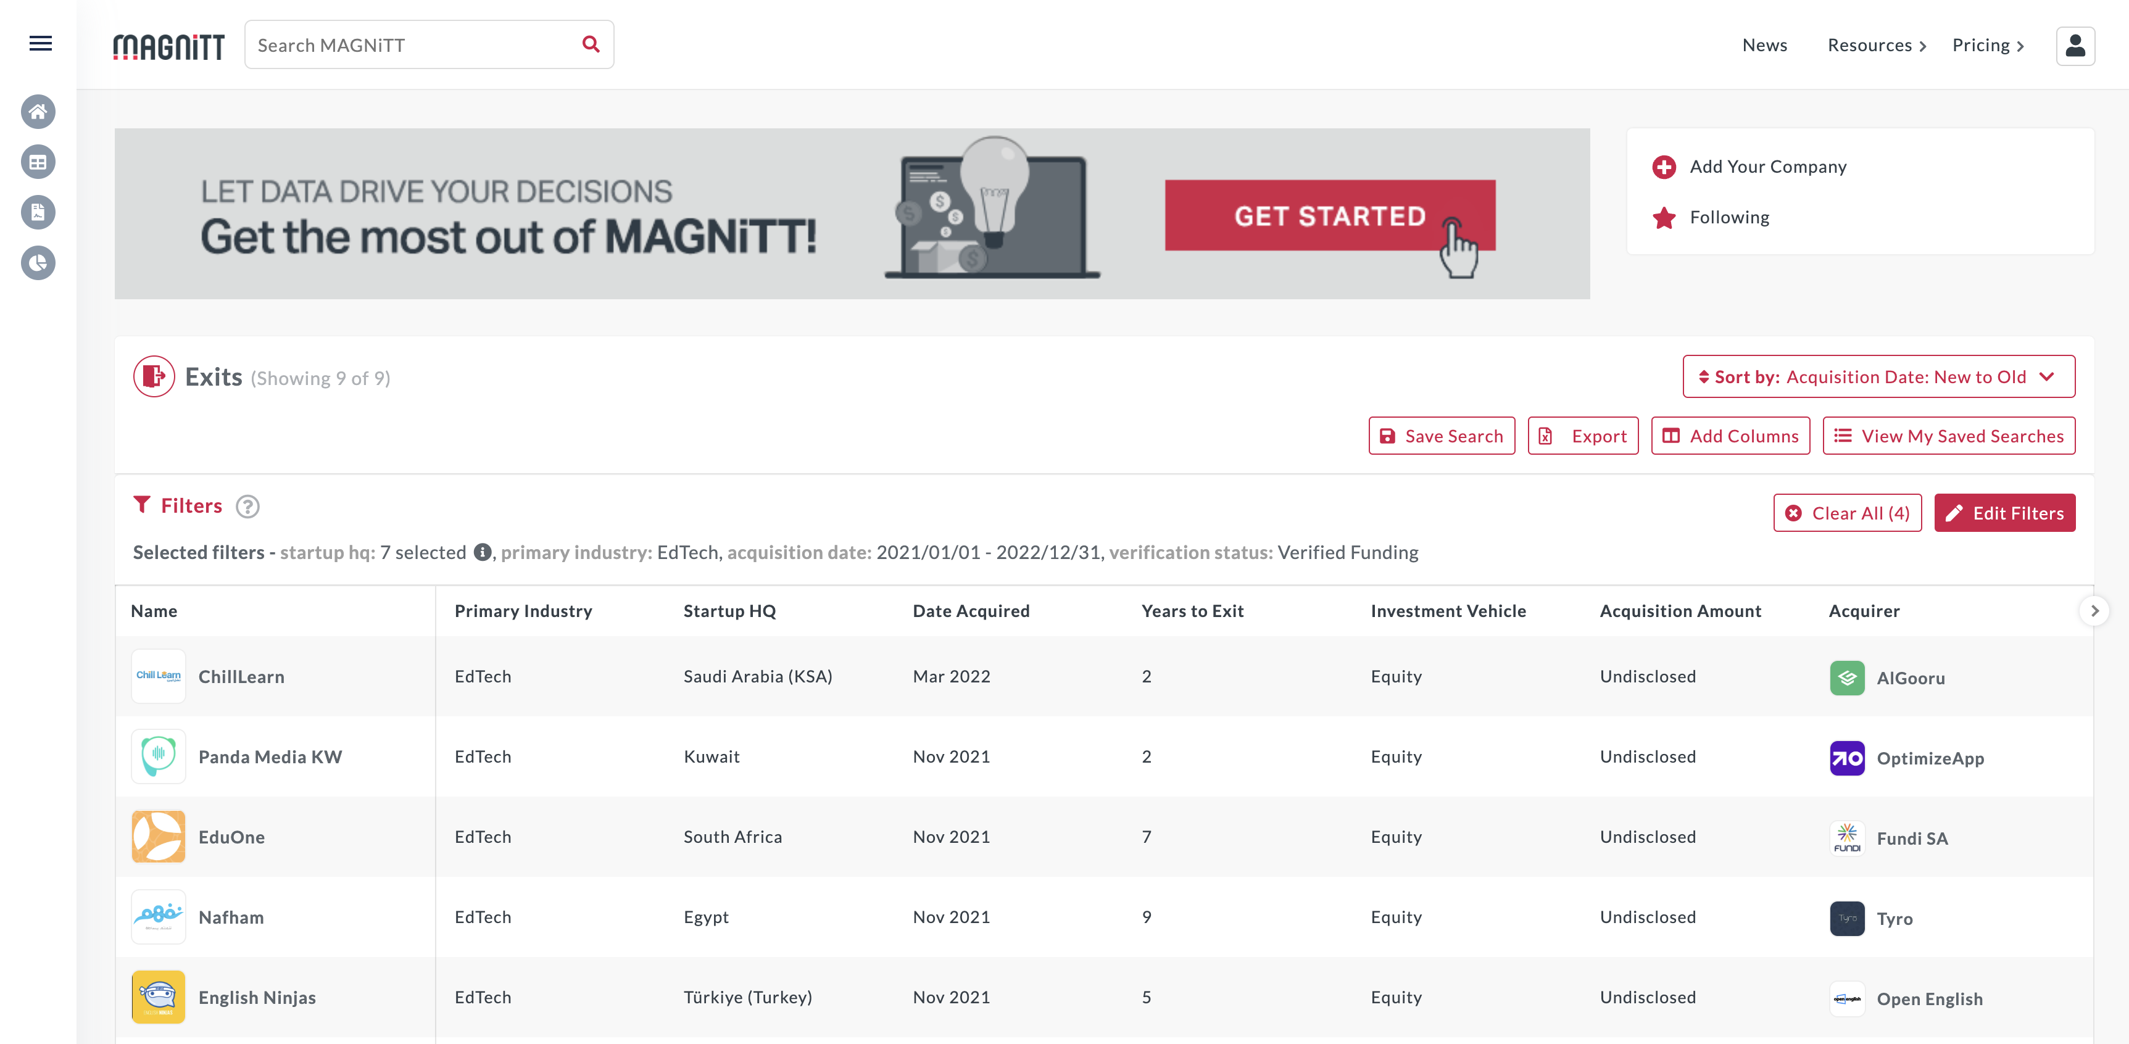This screenshot has width=2129, height=1044.
Task: Click the Acquisition Amount column header
Action: [1679, 611]
